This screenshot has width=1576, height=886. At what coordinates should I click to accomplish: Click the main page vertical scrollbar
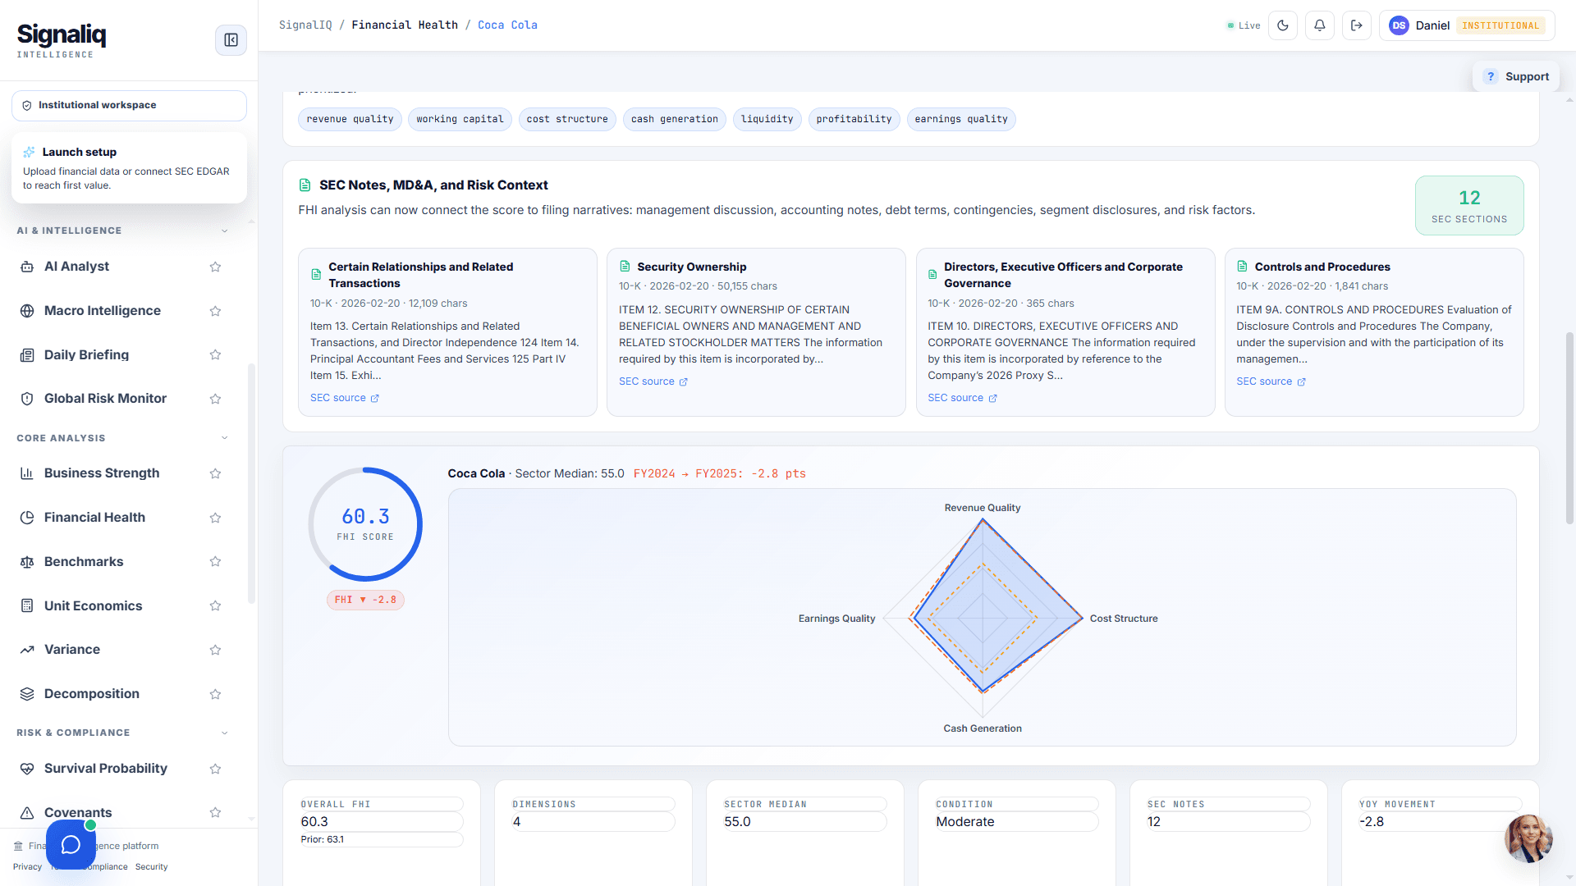click(1569, 427)
